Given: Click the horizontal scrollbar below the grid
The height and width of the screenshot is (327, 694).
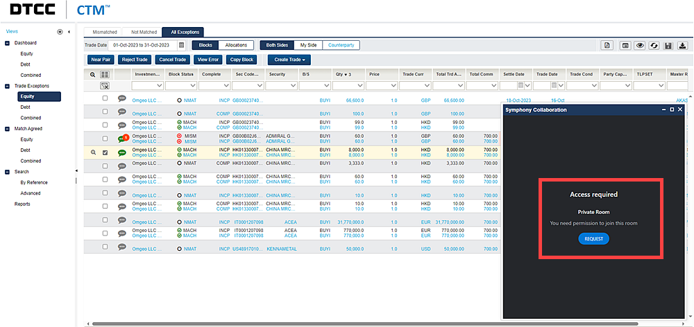Looking at the screenshot, I should (278, 324).
